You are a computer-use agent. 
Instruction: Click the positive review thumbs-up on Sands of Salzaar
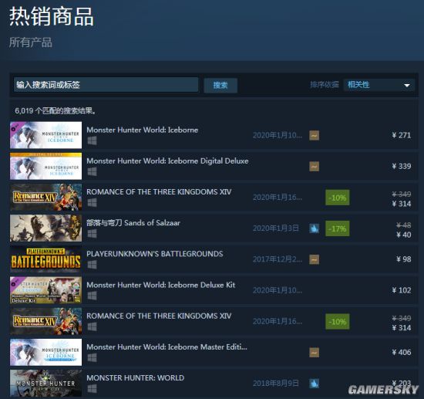pos(314,228)
